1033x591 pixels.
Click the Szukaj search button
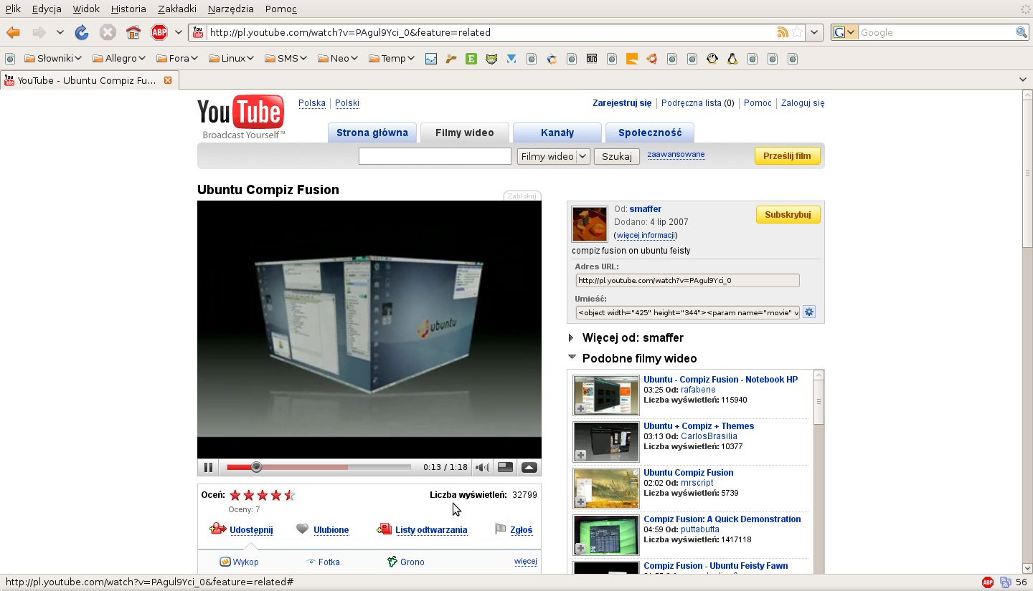coord(617,156)
